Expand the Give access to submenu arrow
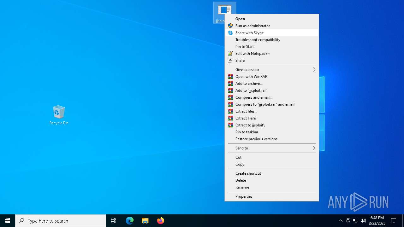 (314, 70)
